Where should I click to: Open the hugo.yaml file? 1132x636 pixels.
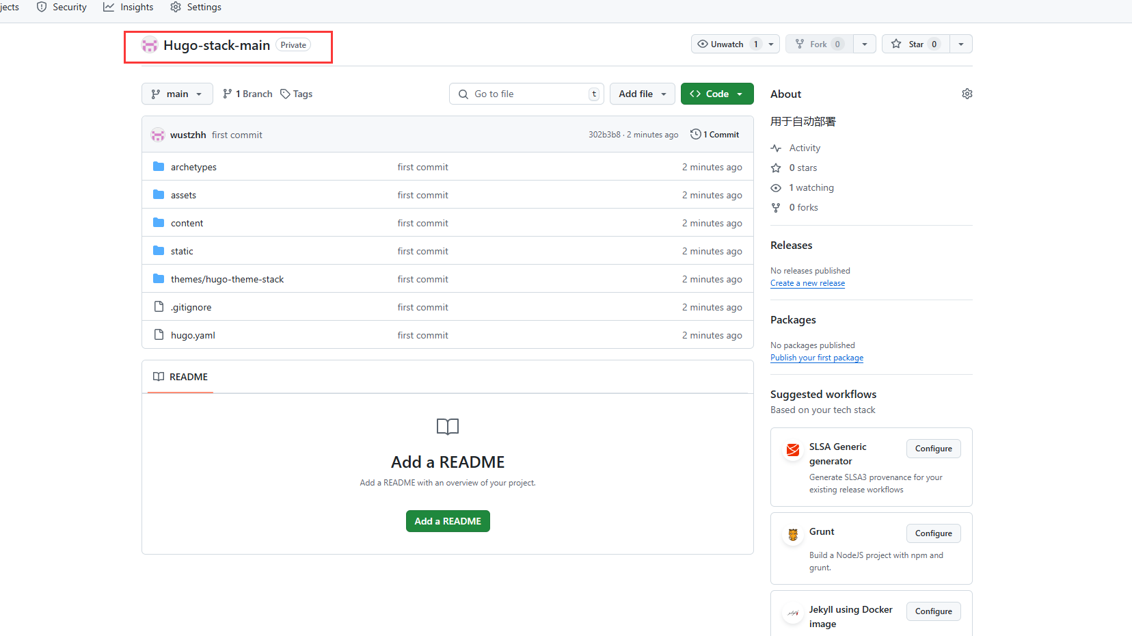pyautogui.click(x=193, y=335)
